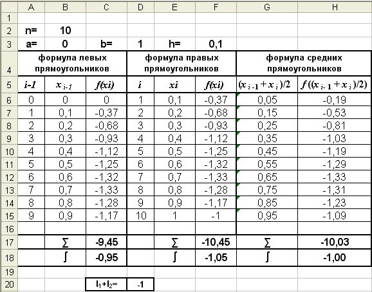Select row 10 header
This screenshot has height=292, width=372.
pyautogui.click(x=9, y=151)
